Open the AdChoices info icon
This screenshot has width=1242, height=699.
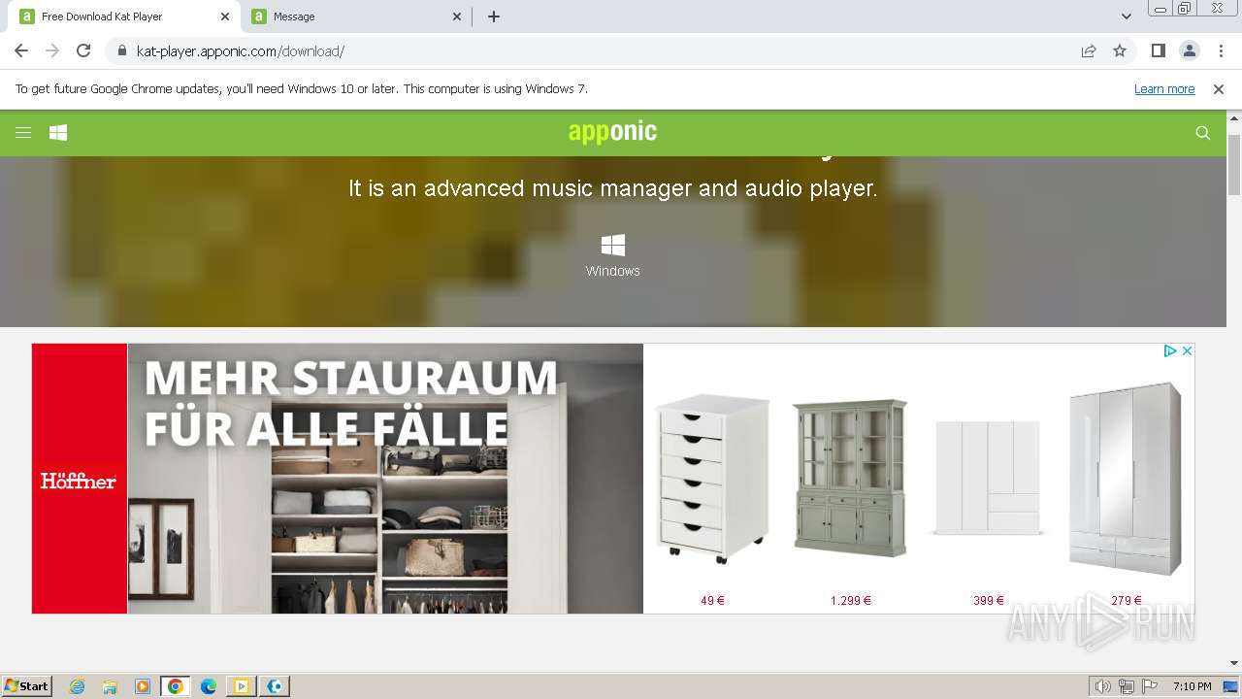[1170, 350]
